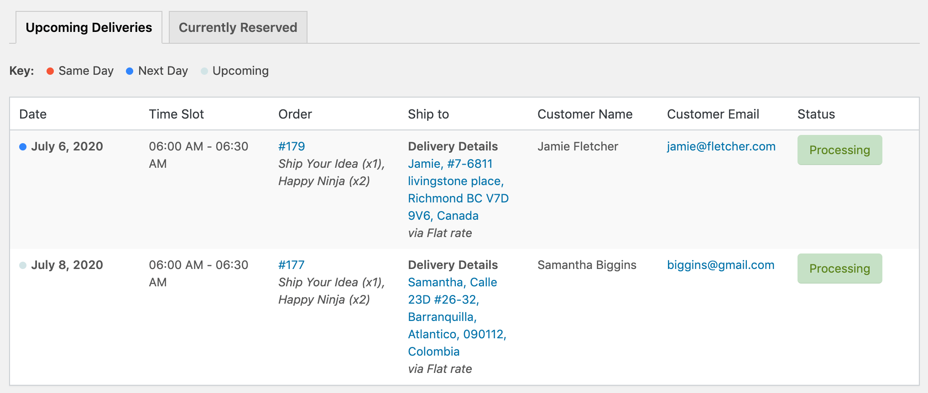Click the Status column header
Image resolution: width=928 pixels, height=393 pixels.
point(816,114)
